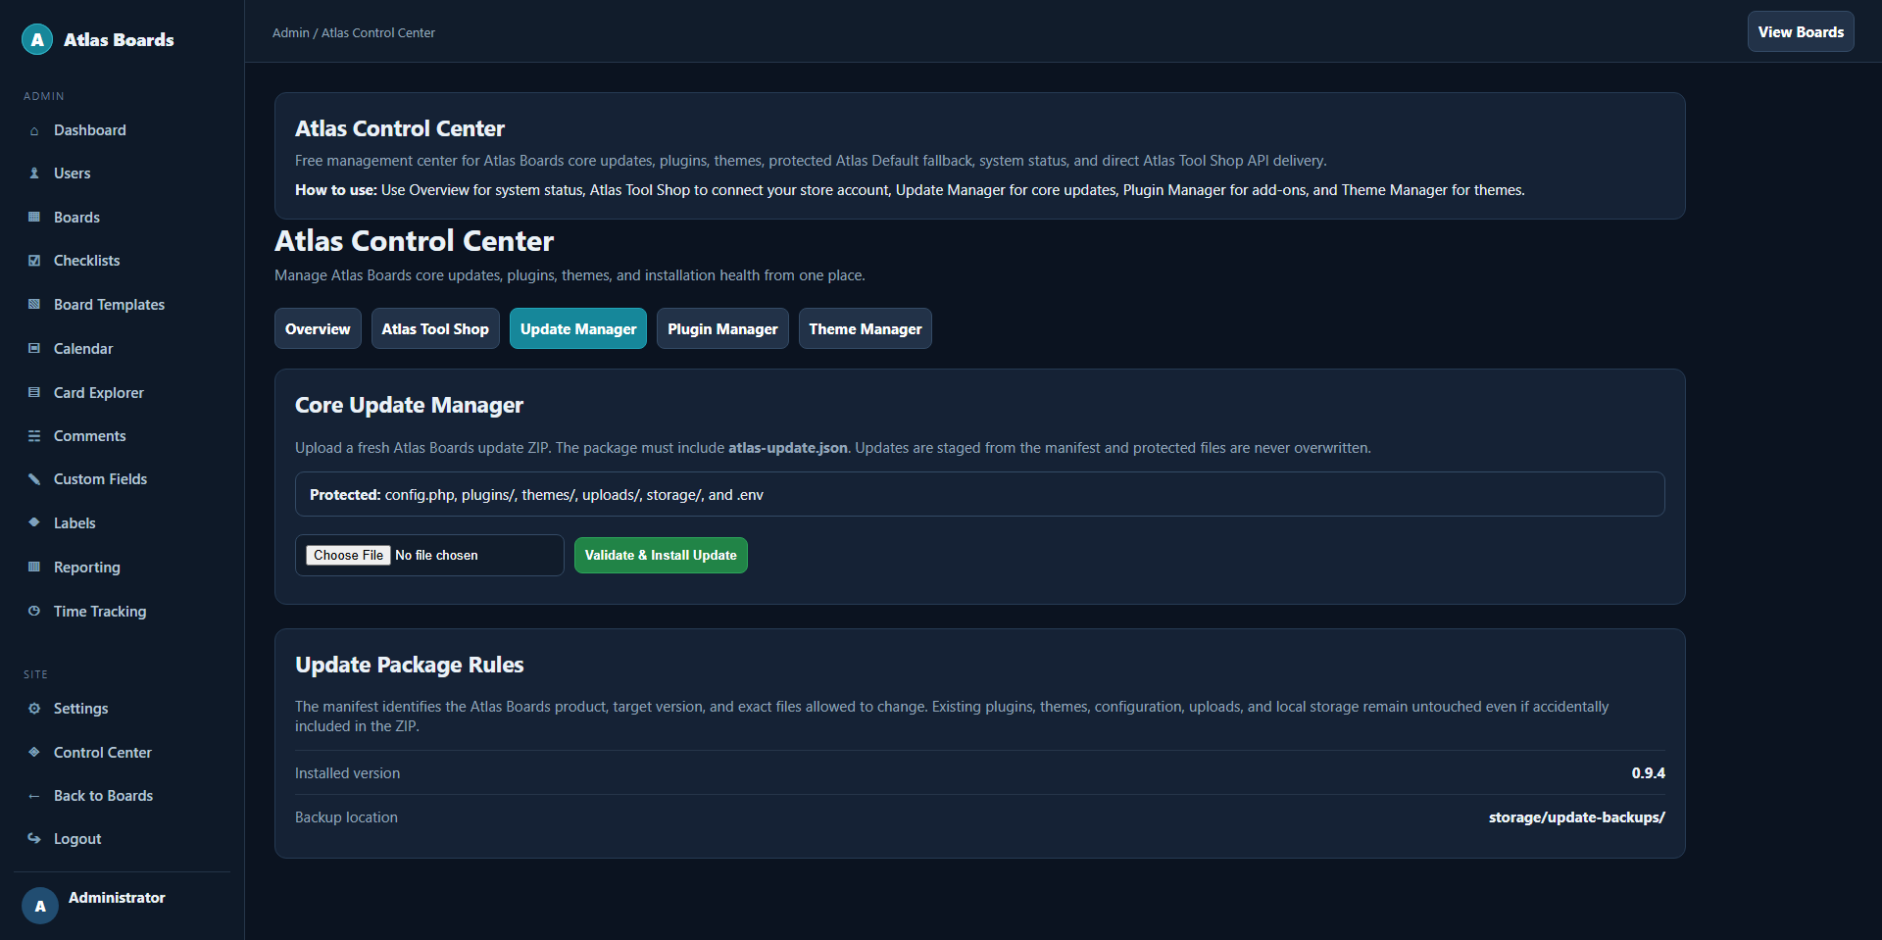Open Dashboard via its home icon
The image size is (1882, 940).
tap(34, 130)
